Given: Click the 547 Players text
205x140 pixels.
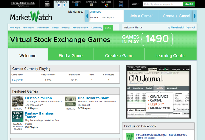Looking at the screenshot, I should click(84, 109).
